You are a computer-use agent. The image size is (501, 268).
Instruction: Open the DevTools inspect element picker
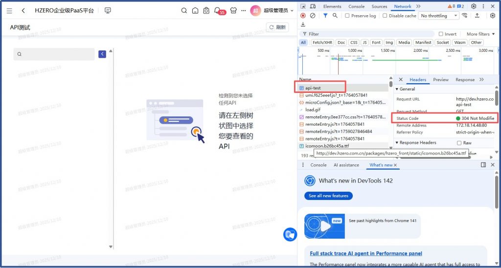point(303,6)
